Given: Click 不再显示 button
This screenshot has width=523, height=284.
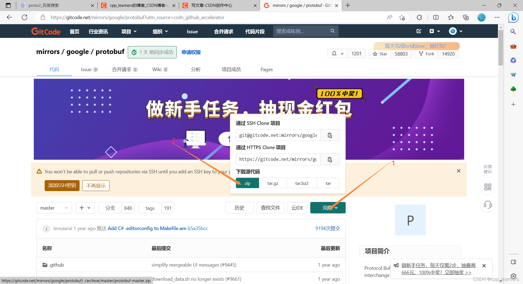Looking at the screenshot, I should 96,186.
